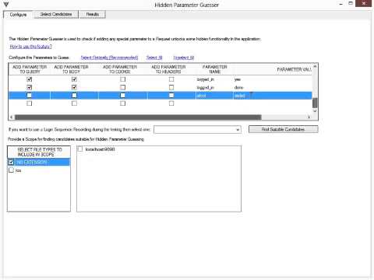This screenshot has height=280, width=374.
Task: Uncheck the NO EXTENSION file type
Action: pos(11,163)
